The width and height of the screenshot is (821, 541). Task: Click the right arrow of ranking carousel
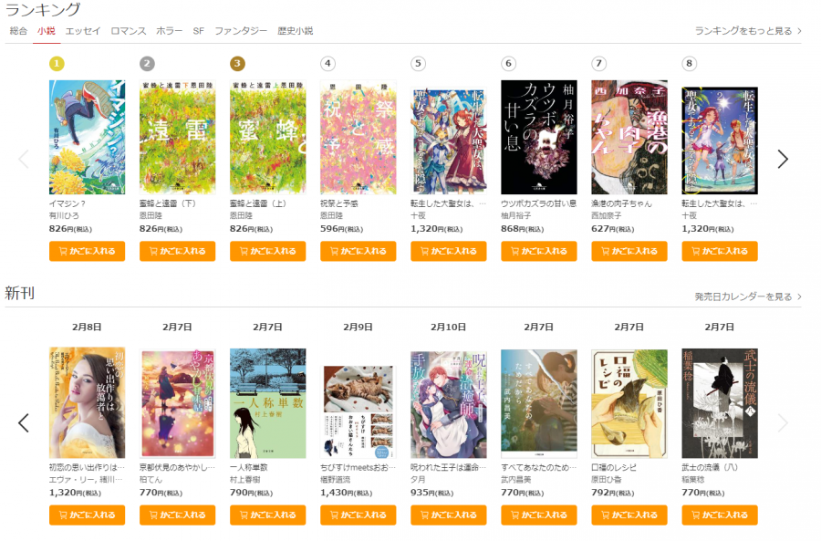pyautogui.click(x=783, y=160)
